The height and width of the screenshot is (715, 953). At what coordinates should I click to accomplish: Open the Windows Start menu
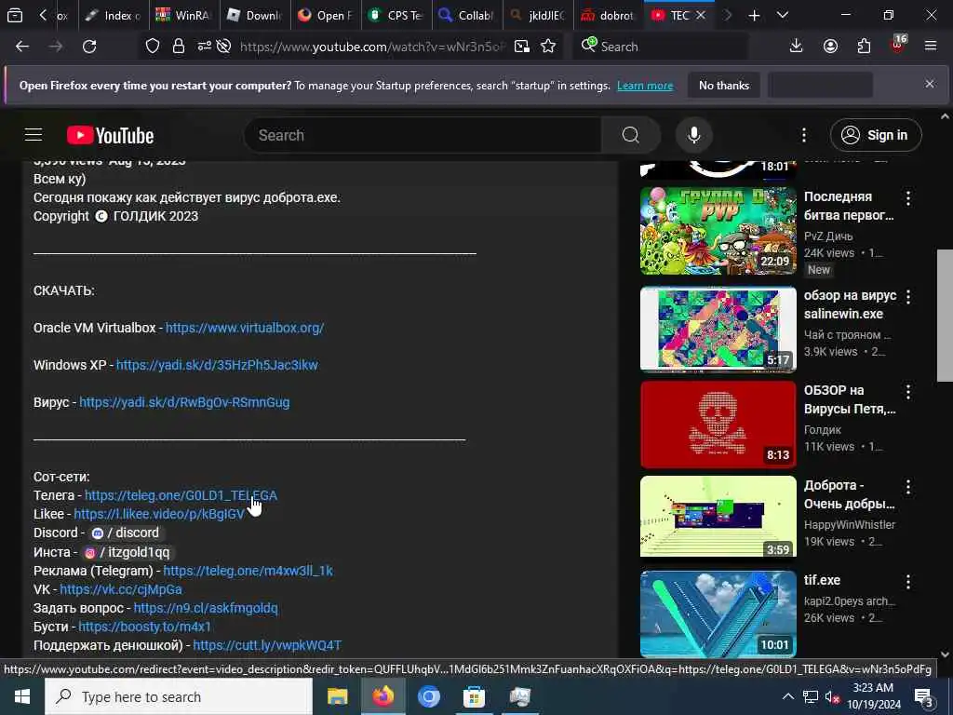coord(22,696)
